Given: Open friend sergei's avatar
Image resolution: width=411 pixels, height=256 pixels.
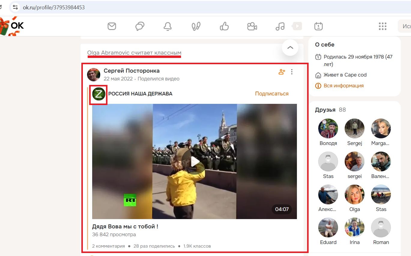Looking at the screenshot, I should tap(355, 161).
